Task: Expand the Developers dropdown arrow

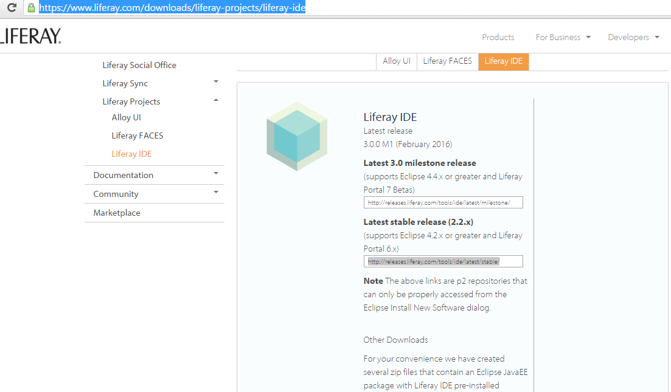Action: point(657,37)
